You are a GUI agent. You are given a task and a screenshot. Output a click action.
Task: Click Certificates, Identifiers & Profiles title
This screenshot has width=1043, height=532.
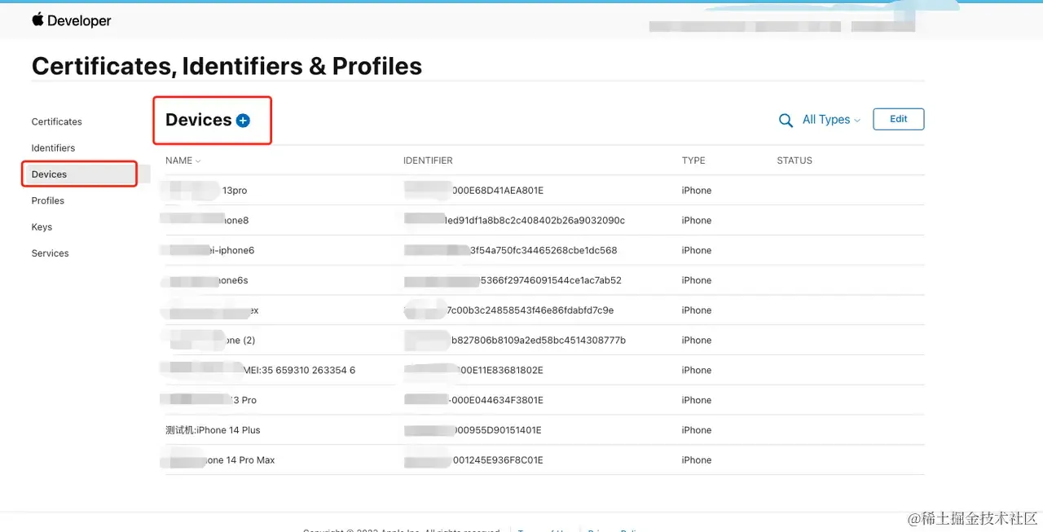(x=227, y=66)
